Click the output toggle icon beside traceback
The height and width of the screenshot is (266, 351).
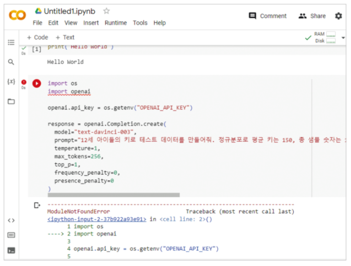(37, 205)
